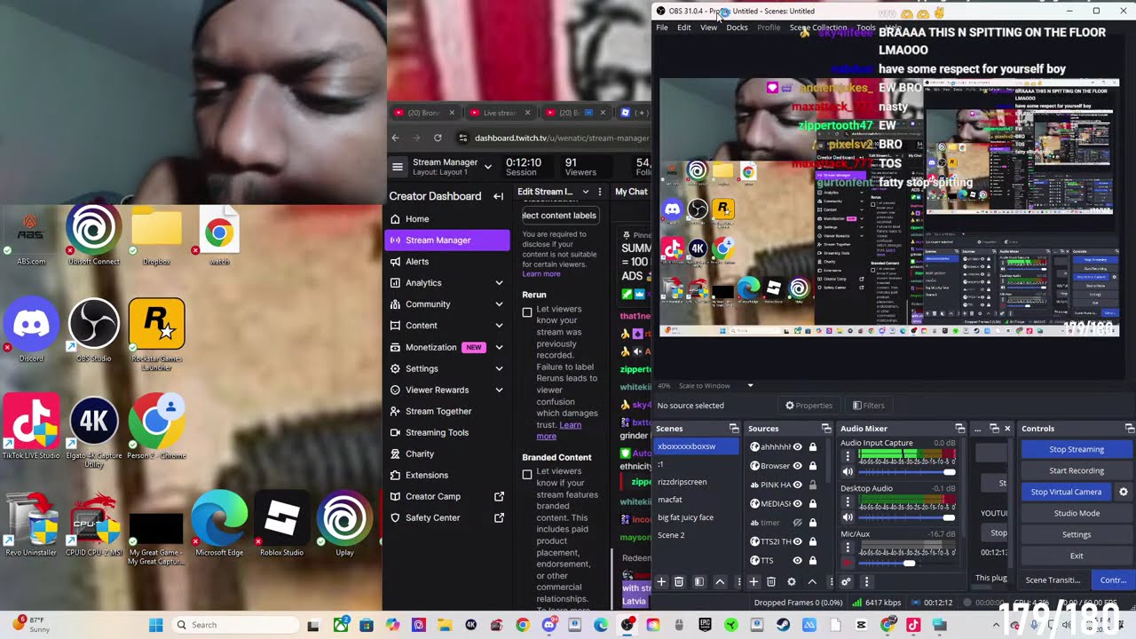Toggle visibility of the Browser source
The height and width of the screenshot is (639, 1136).
click(797, 466)
